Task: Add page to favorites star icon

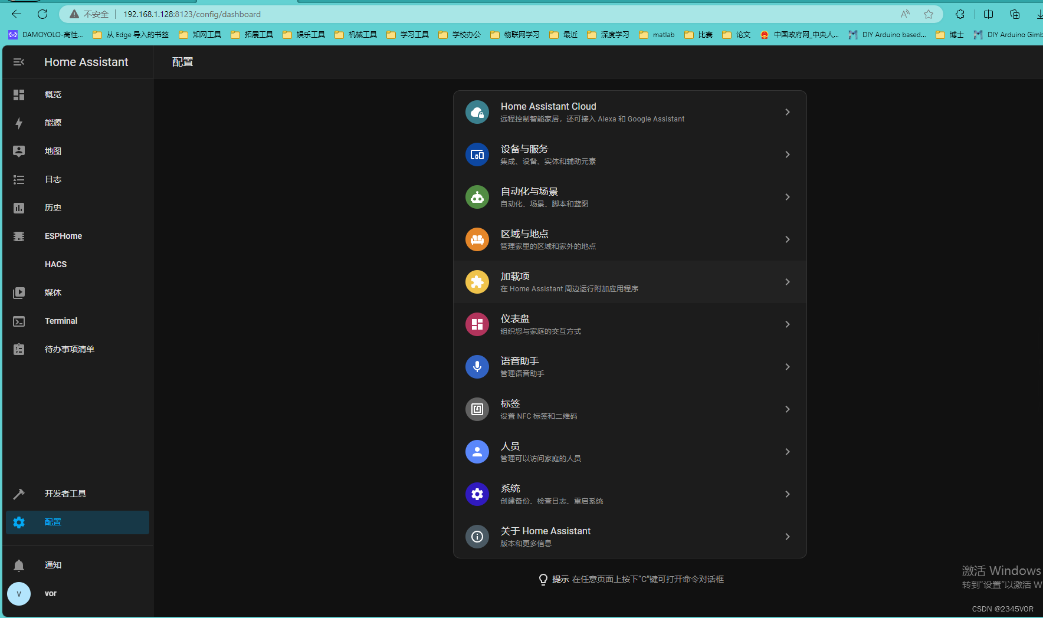Action: pyautogui.click(x=929, y=14)
